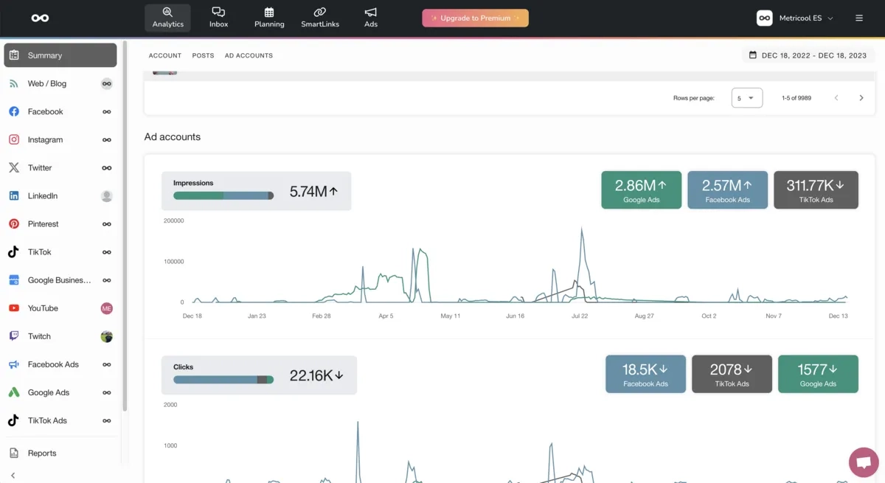Click the TikTok Ads 2078 clicks card
This screenshot has width=885, height=483.
point(732,375)
